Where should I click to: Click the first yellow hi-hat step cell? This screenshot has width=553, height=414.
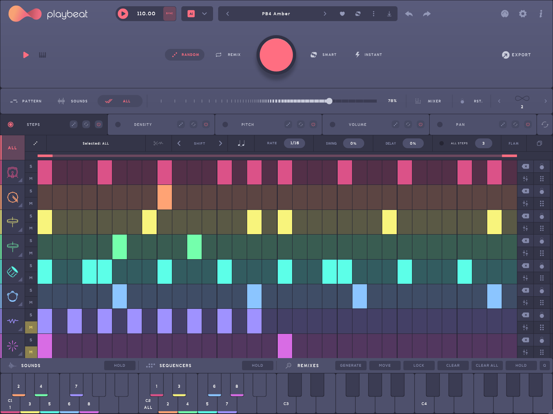[45, 222]
